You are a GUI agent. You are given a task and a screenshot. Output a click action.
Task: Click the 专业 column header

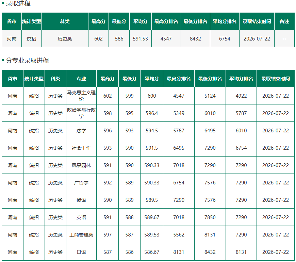pos(81,79)
